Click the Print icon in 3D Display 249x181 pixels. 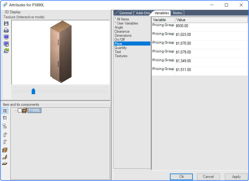click(x=6, y=30)
